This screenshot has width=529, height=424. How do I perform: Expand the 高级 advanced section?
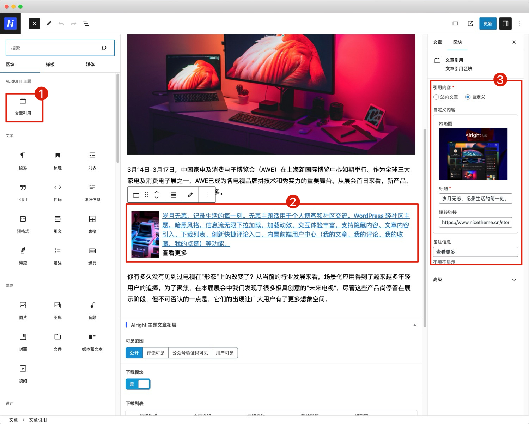(475, 280)
